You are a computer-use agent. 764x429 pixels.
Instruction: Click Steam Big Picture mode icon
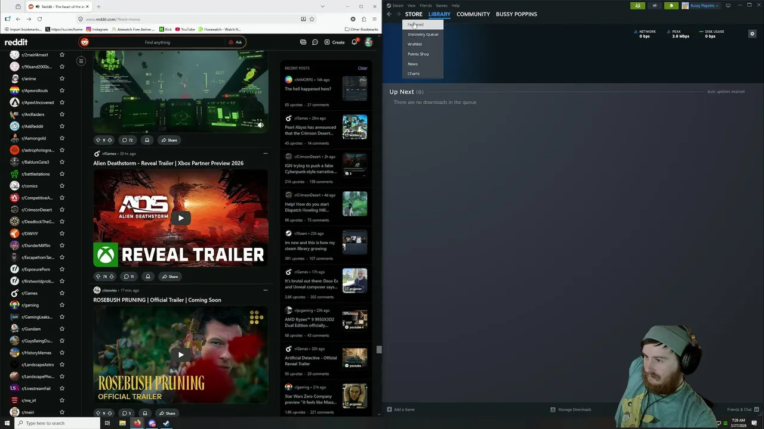click(x=728, y=5)
